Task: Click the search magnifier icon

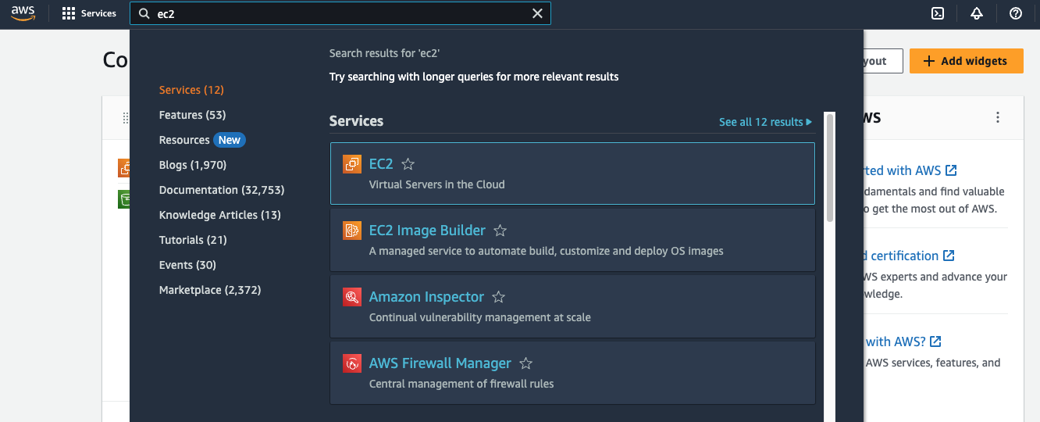Action: pyautogui.click(x=144, y=13)
